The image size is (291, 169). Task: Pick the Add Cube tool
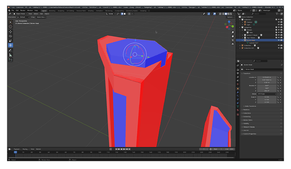tap(11, 60)
